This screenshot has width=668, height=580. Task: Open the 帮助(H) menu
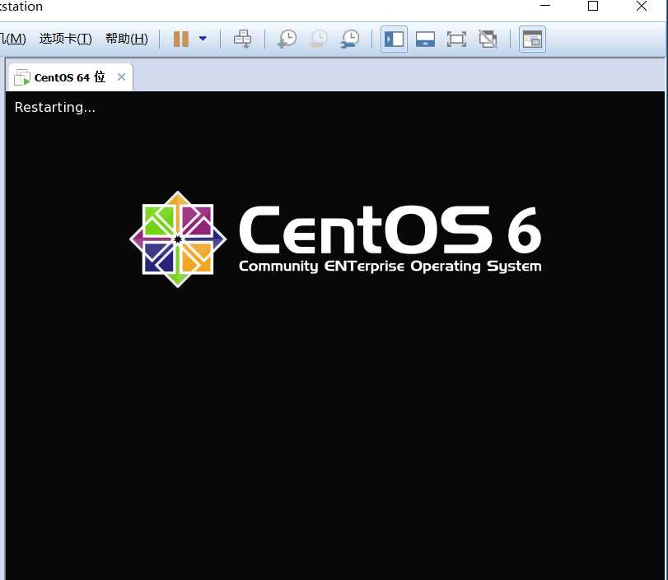[x=127, y=39]
